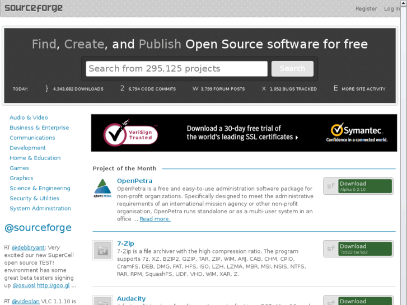The width and height of the screenshot is (407, 305).
Task: Focus the project search field
Action: coord(176,69)
